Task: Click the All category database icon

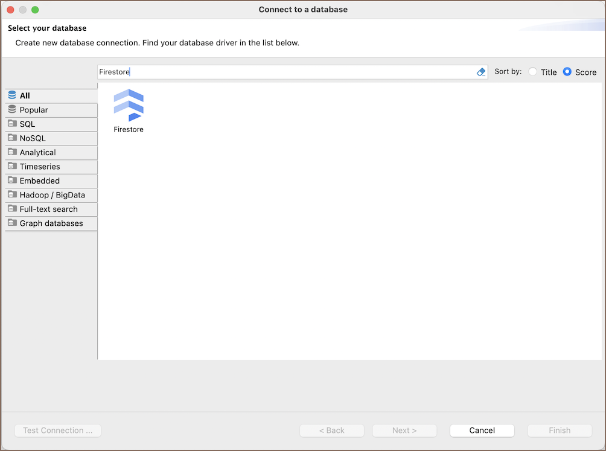Action: click(12, 95)
